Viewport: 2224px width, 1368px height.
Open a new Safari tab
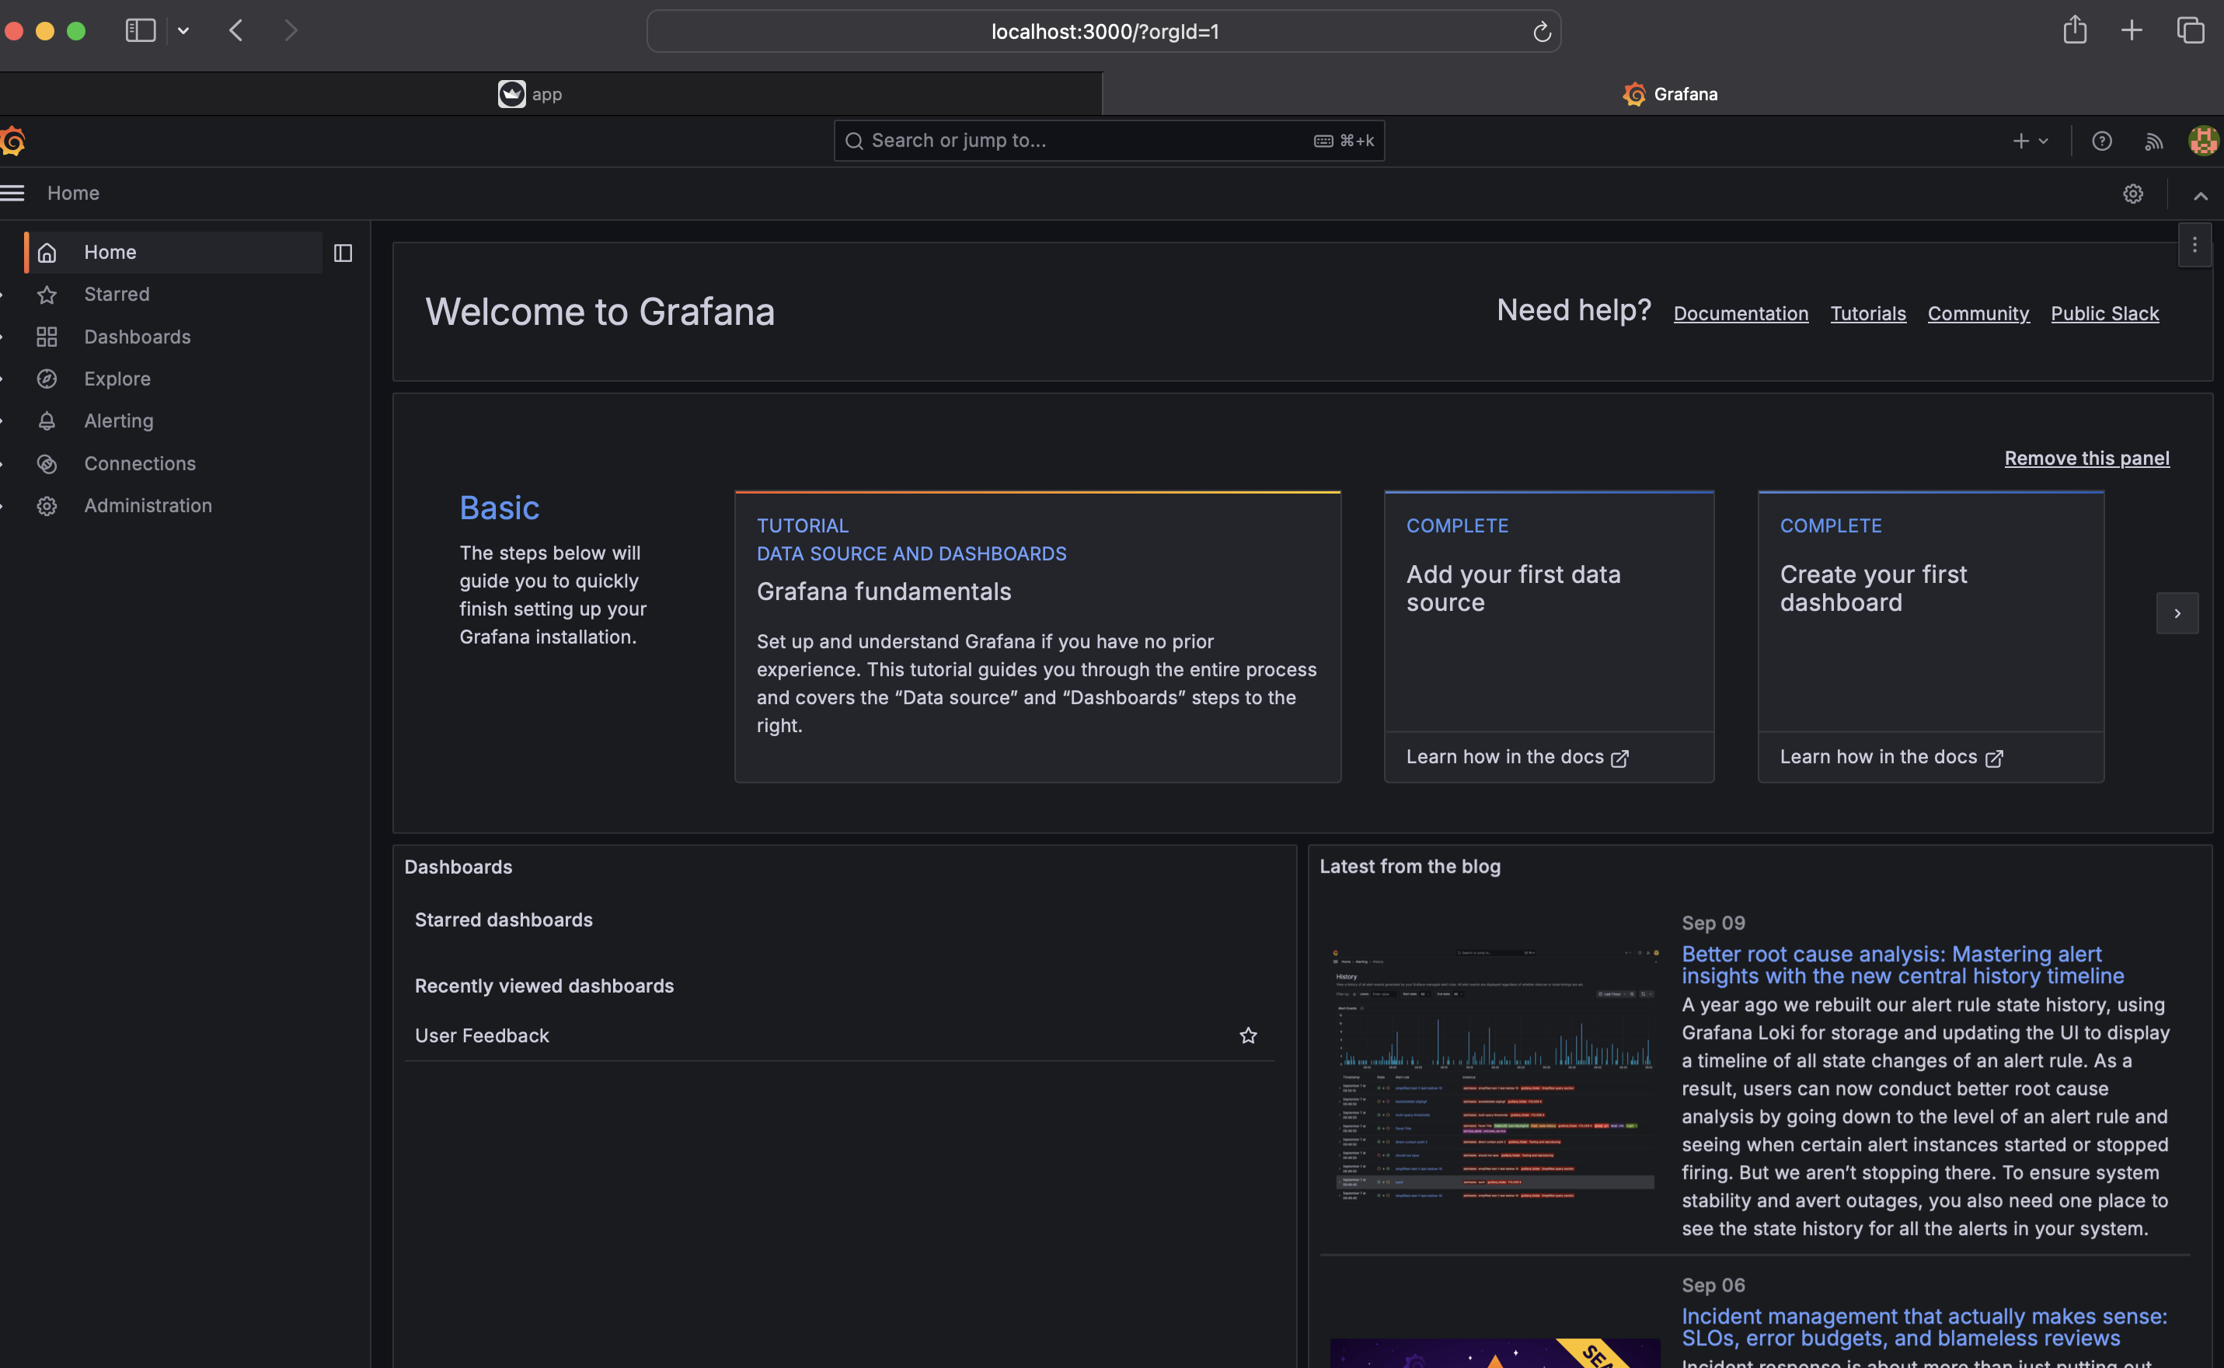(2132, 31)
